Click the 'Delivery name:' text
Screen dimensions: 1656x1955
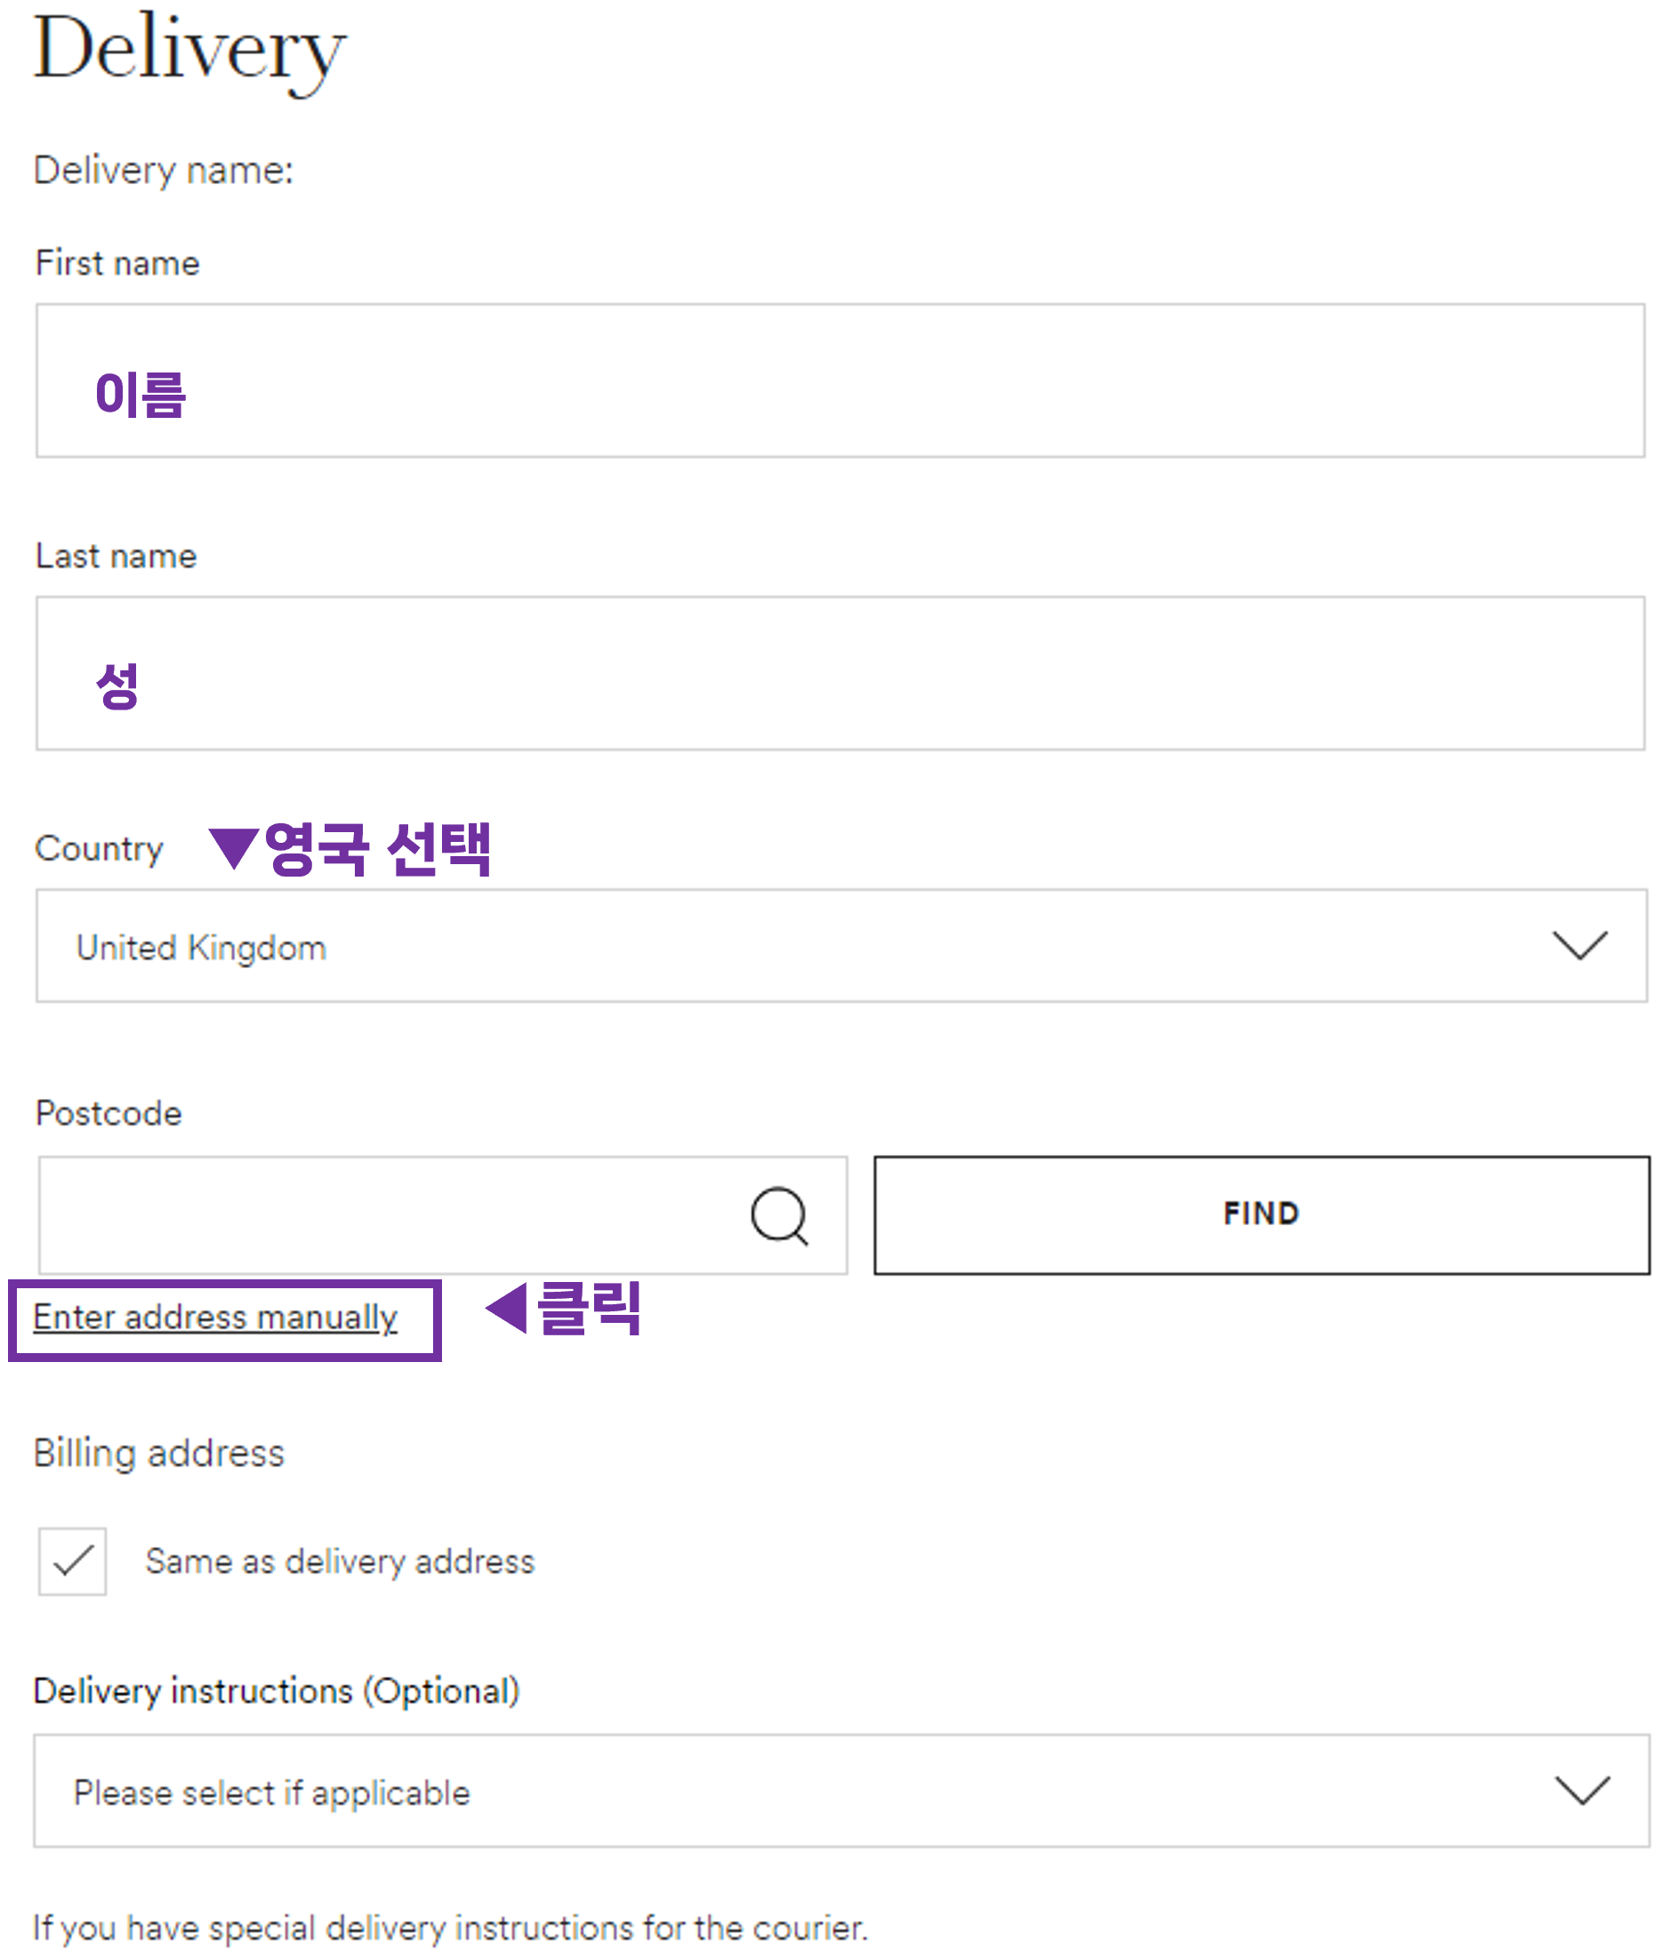pos(164,171)
